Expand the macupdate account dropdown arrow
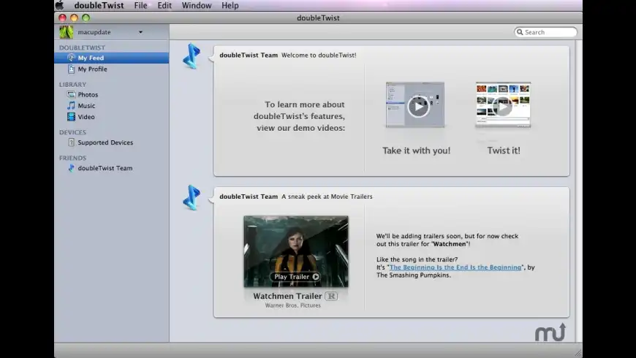Image resolution: width=636 pixels, height=358 pixels. [140, 32]
